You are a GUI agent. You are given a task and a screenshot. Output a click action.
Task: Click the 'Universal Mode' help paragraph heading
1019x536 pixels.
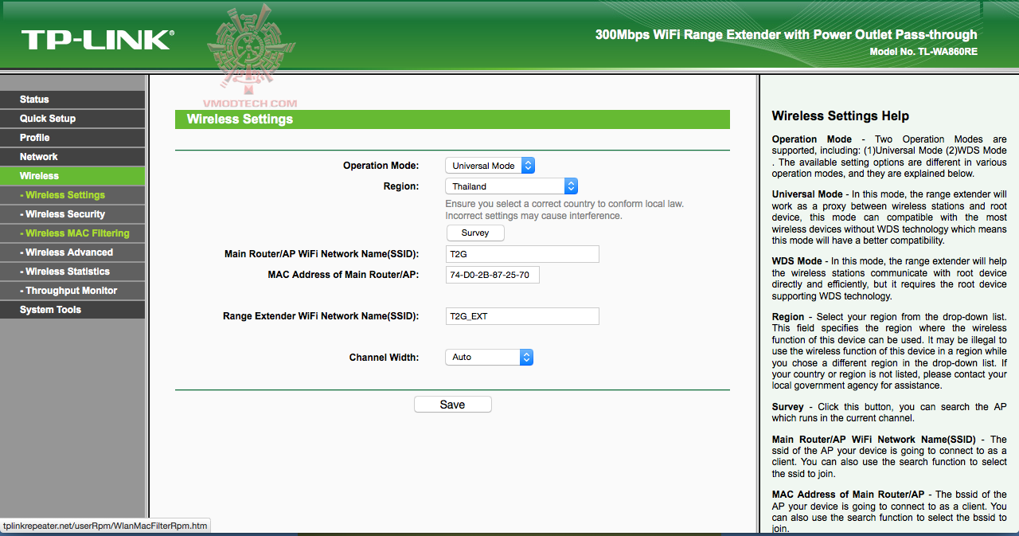click(x=807, y=194)
